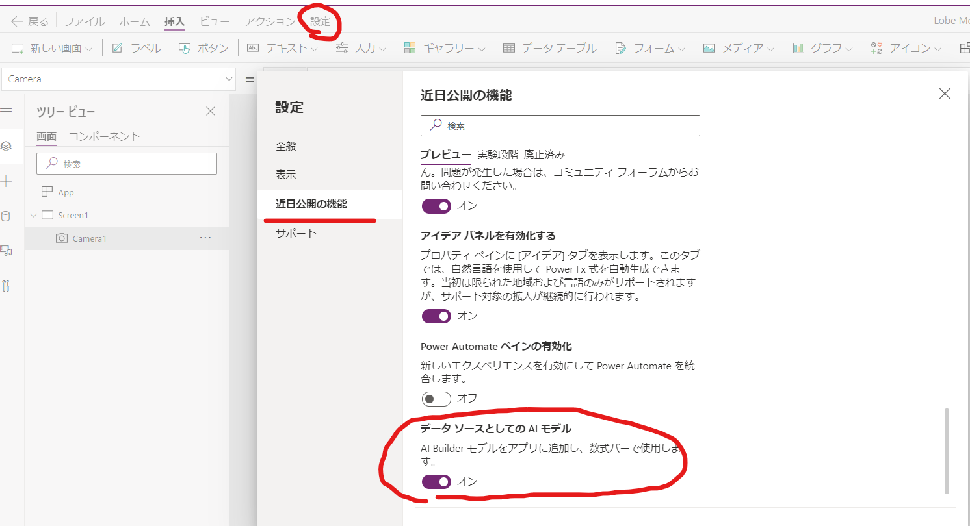Close the ツリー ビュー panel
Image resolution: width=970 pixels, height=526 pixels.
tap(211, 111)
